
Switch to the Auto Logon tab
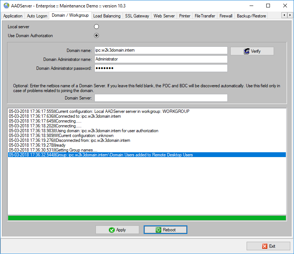coord(37,16)
